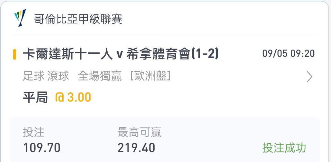Click the 卡爾達斯十一人 home team name
Screen dimensions: 331x162
click(x=67, y=54)
